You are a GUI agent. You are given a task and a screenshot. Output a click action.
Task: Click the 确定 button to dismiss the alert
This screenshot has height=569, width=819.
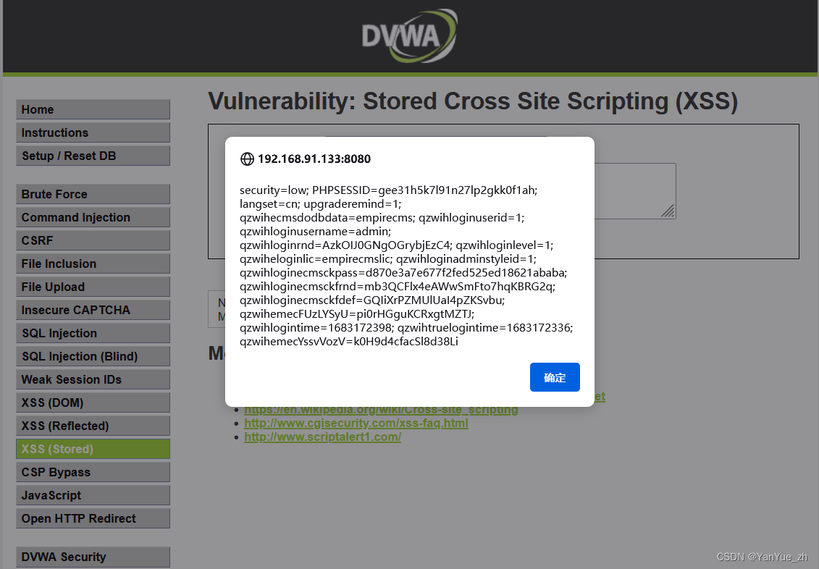pyautogui.click(x=555, y=377)
